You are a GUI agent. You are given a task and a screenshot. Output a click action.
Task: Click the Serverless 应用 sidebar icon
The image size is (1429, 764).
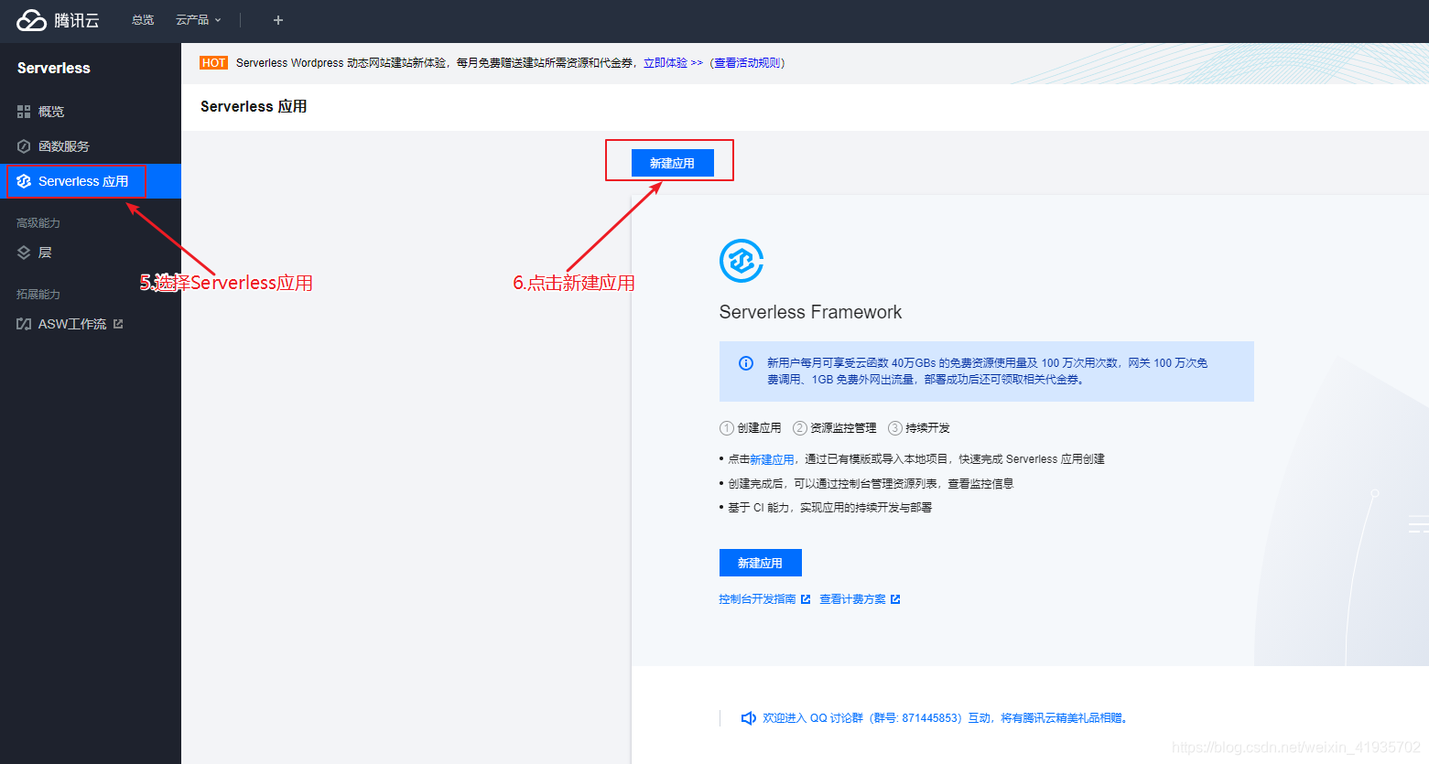(24, 181)
